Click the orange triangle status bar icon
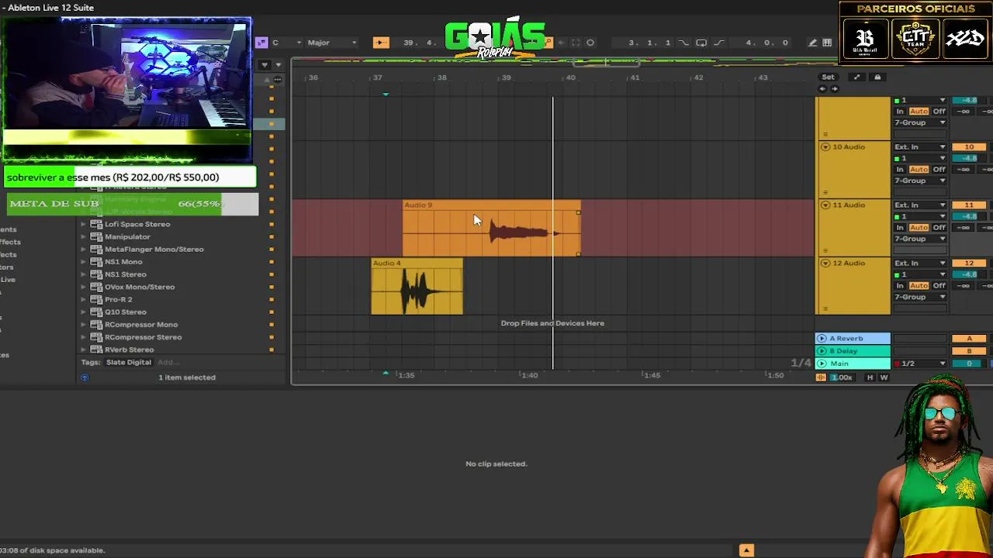The height and width of the screenshot is (558, 993). [746, 550]
